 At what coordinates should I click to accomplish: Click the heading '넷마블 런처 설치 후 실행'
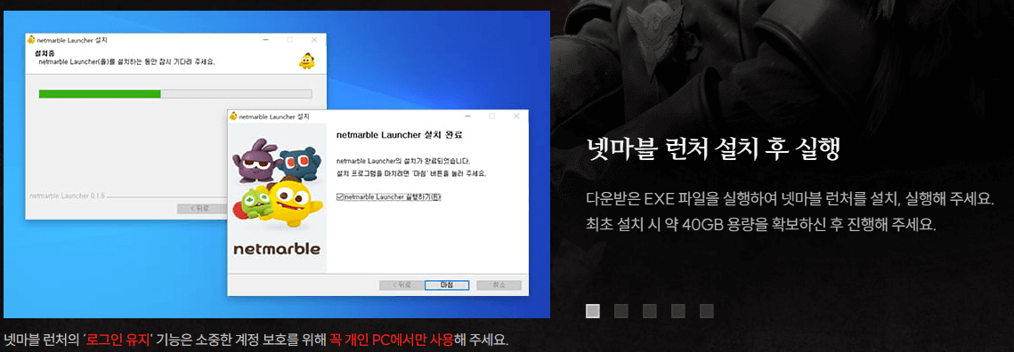click(712, 148)
